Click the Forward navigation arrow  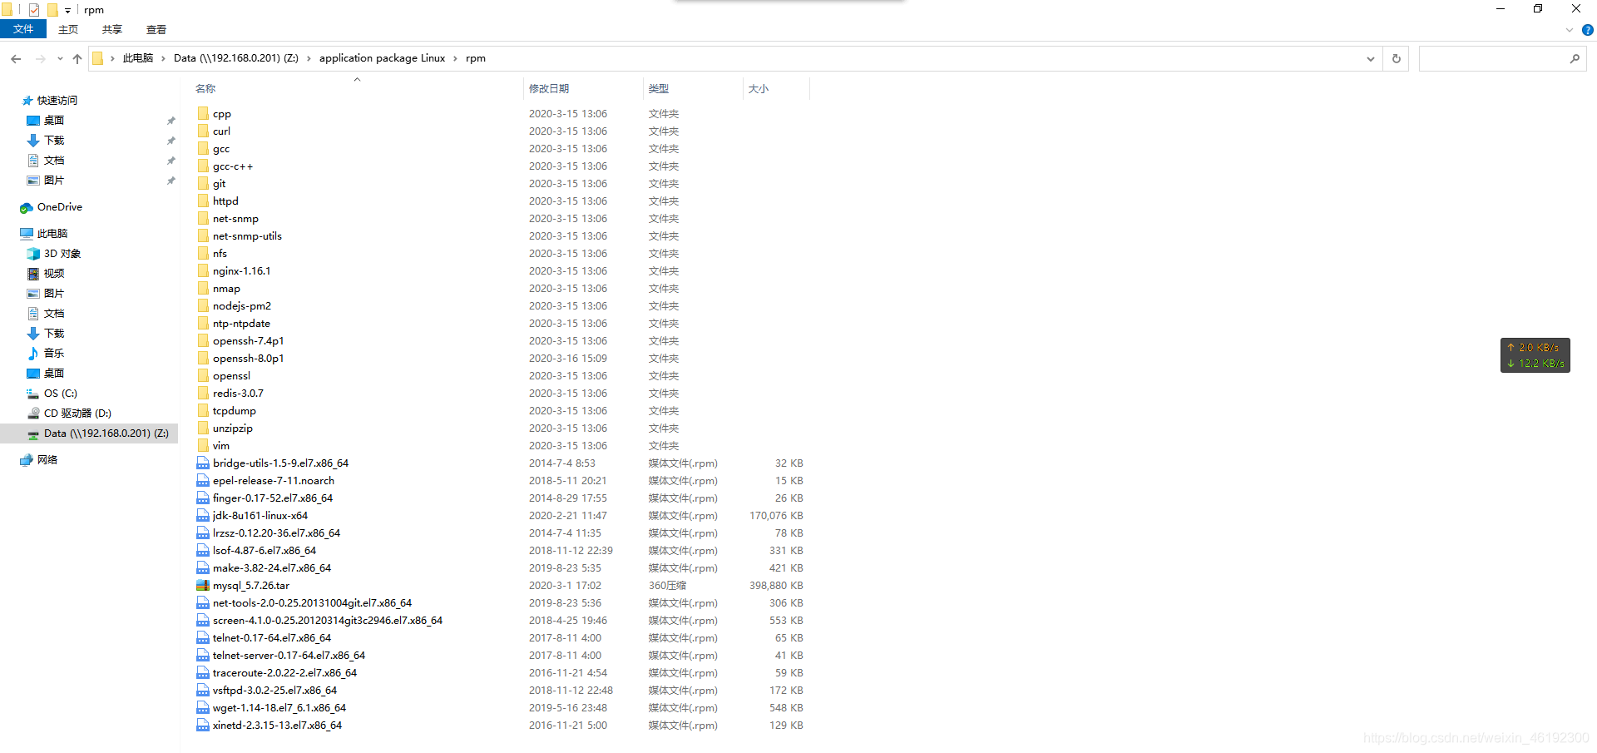pos(40,58)
